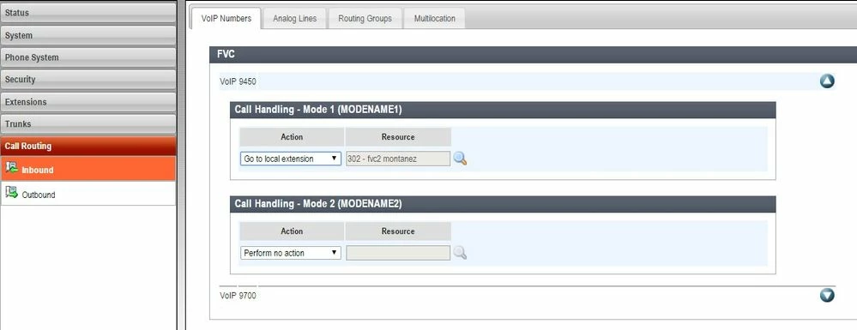The width and height of the screenshot is (857, 330).
Task: Click the FVC section header
Action: coord(533,55)
